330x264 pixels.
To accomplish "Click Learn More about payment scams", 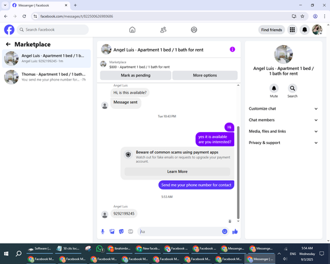I will pyautogui.click(x=178, y=172).
